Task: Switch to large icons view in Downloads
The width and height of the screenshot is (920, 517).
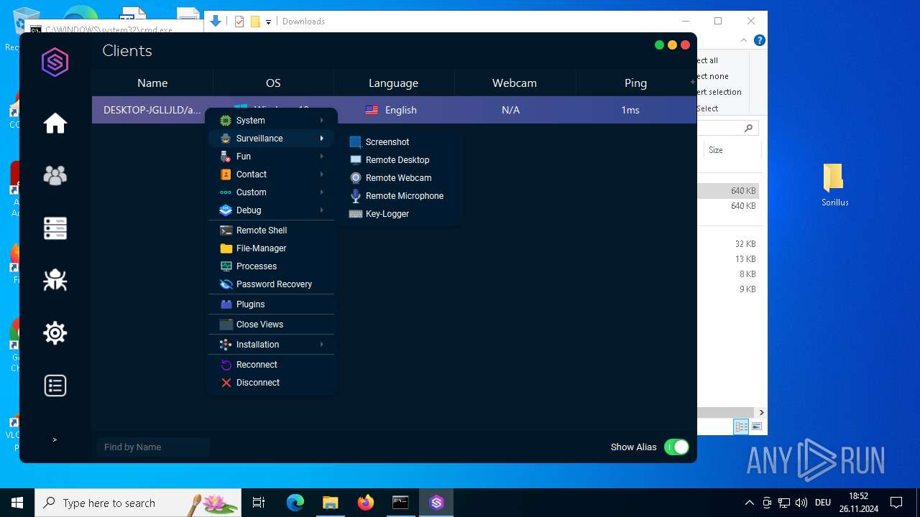Action: [x=756, y=427]
